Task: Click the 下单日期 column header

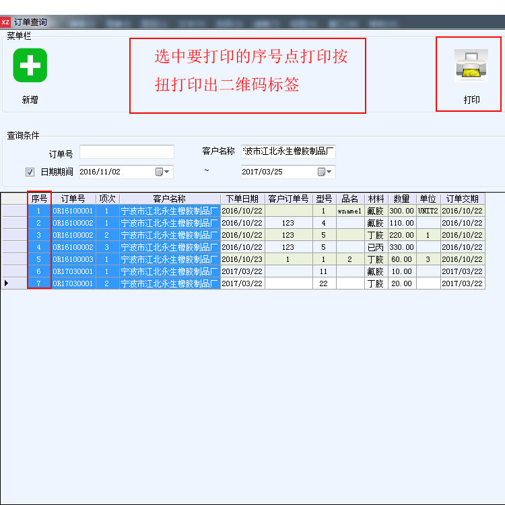Action: click(x=242, y=199)
